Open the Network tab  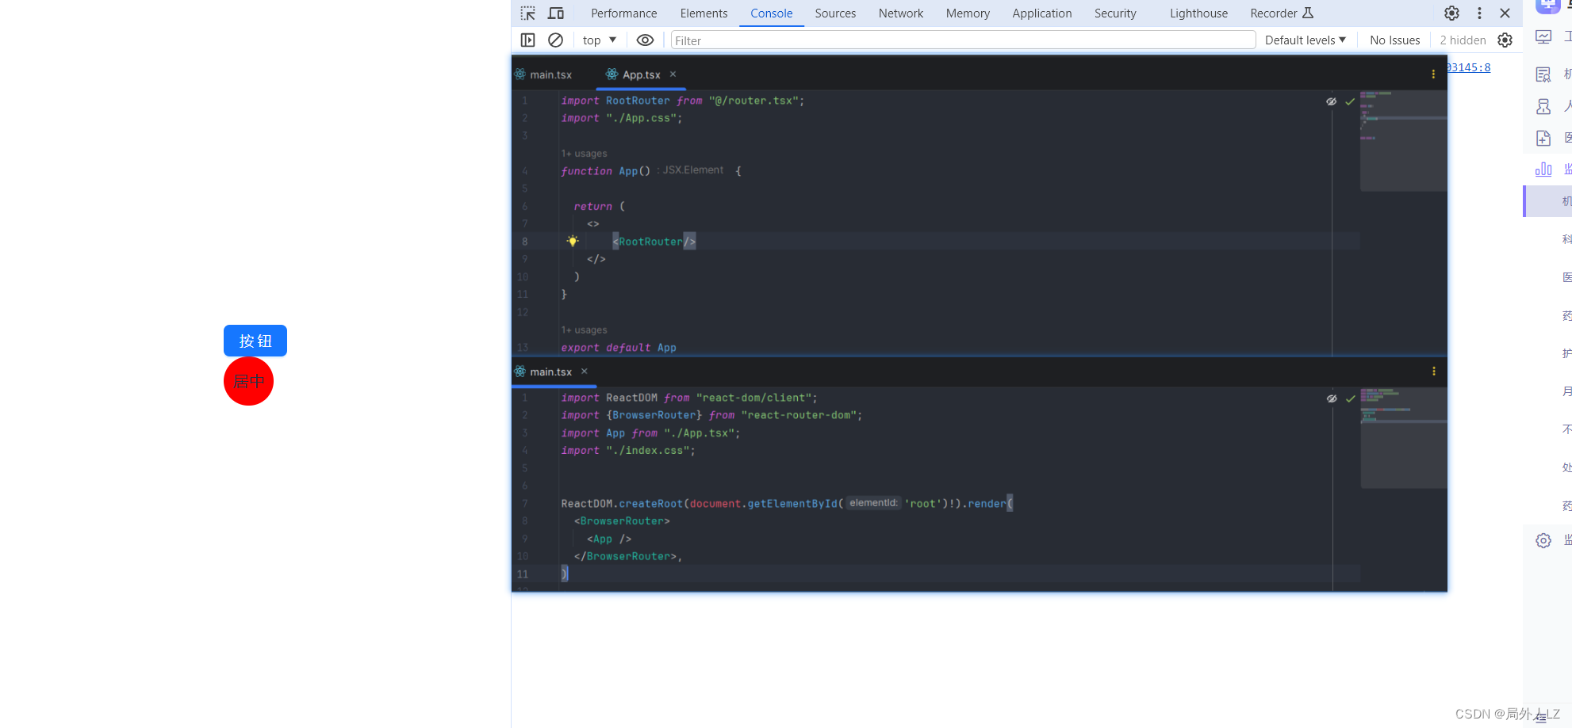(901, 13)
